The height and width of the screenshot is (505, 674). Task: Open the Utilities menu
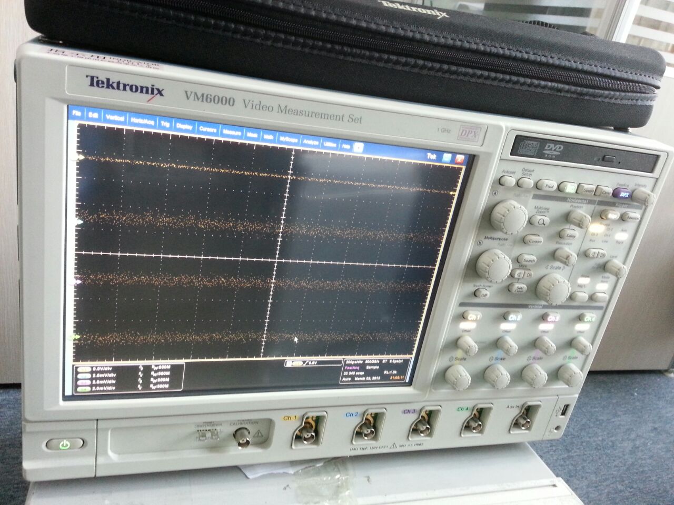[331, 144]
